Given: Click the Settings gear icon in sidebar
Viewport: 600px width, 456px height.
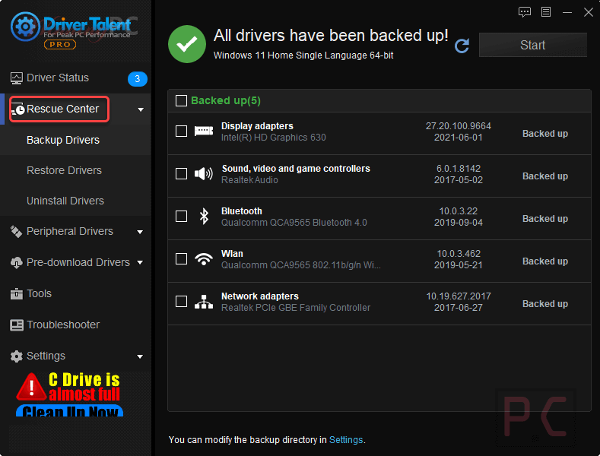Looking at the screenshot, I should (17, 356).
